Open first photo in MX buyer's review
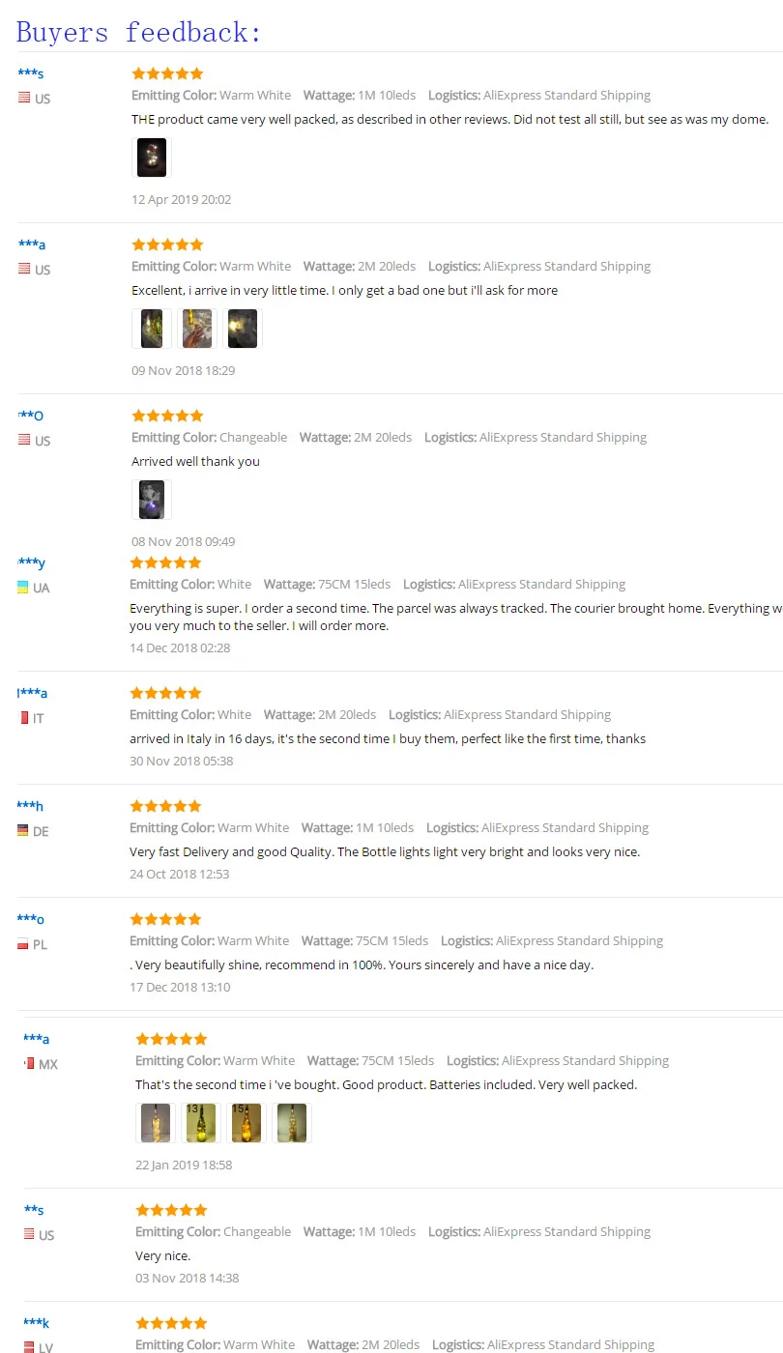 click(156, 1123)
